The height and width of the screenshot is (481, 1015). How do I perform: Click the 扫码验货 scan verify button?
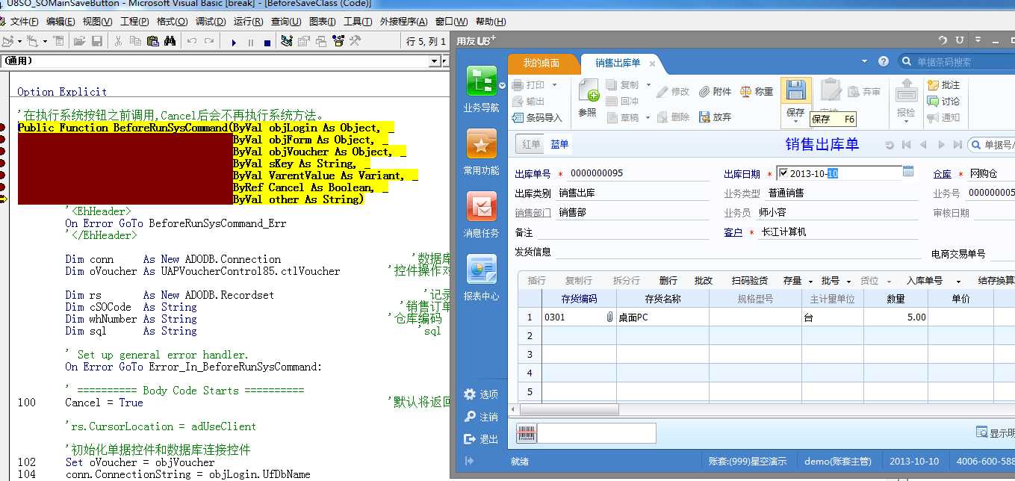tap(750, 281)
